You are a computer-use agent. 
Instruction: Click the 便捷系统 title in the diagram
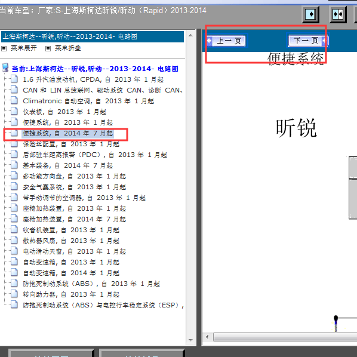[x=296, y=59]
